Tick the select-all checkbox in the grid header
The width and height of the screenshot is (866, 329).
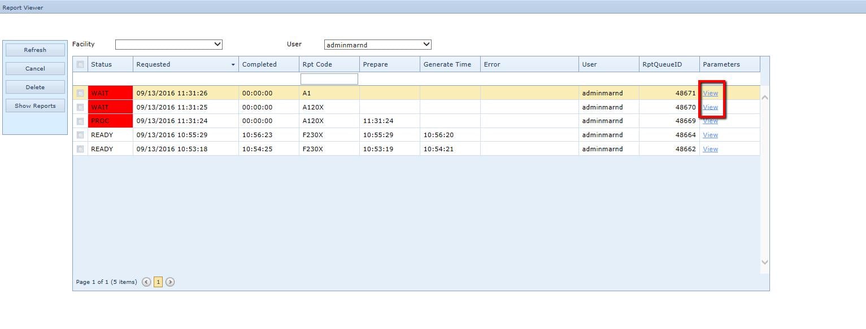[80, 64]
